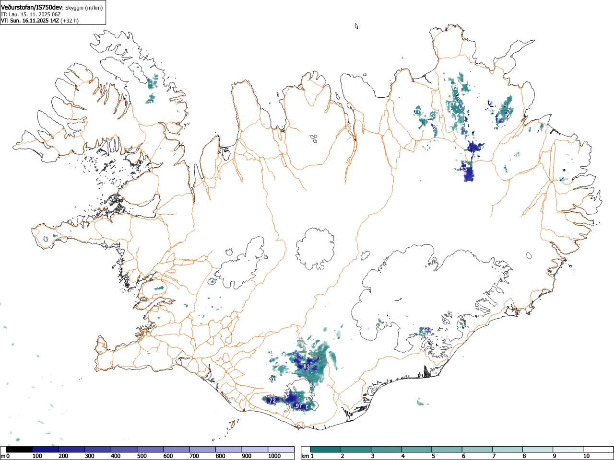Select the 700–800 m legend swatch
This screenshot has width=614, height=460.
pyautogui.click(x=202, y=449)
